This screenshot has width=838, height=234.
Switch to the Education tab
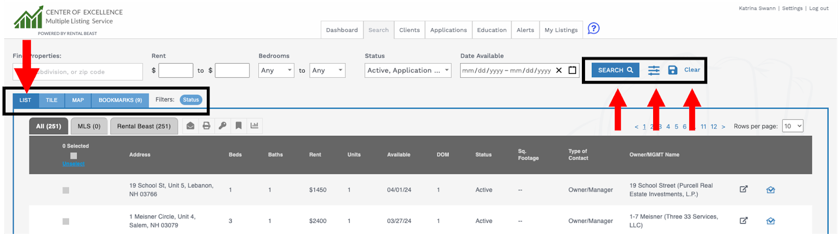tap(492, 30)
